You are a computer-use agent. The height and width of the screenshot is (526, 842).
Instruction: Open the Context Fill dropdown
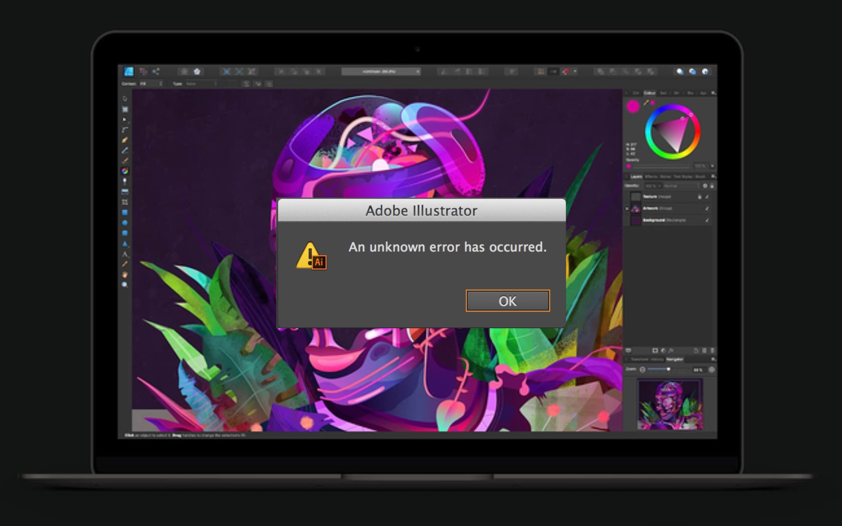(x=151, y=84)
